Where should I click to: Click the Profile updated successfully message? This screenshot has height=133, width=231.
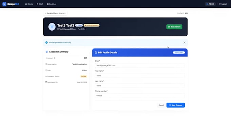click(x=60, y=43)
